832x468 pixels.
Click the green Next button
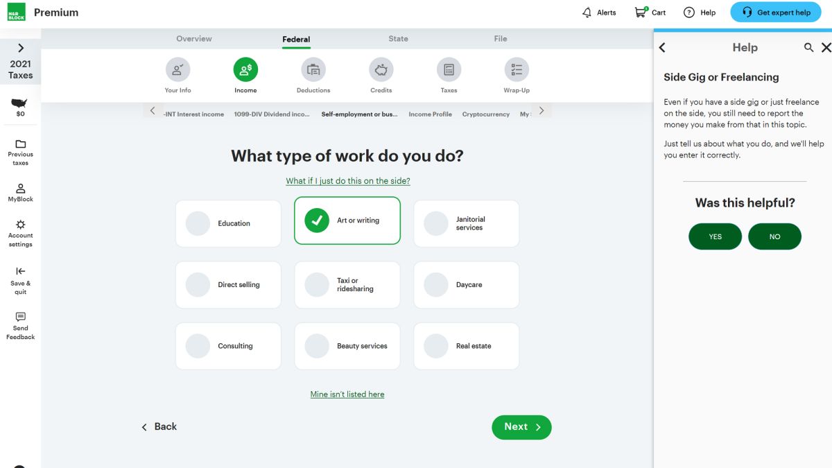(x=521, y=427)
